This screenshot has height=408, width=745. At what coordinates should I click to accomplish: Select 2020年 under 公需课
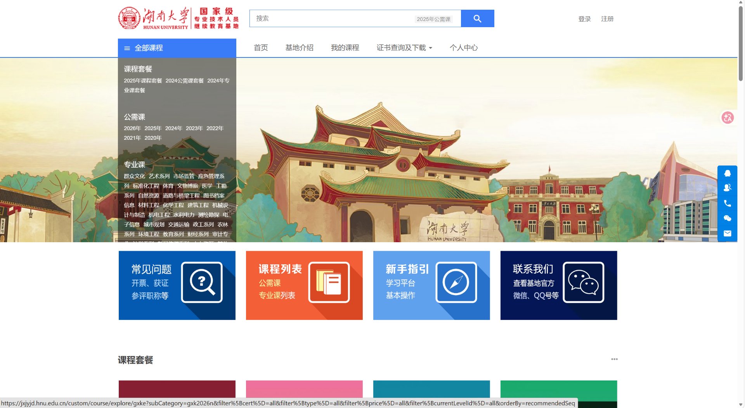click(153, 138)
